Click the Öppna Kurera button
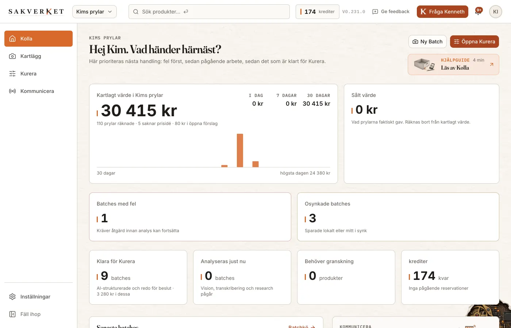 click(474, 42)
